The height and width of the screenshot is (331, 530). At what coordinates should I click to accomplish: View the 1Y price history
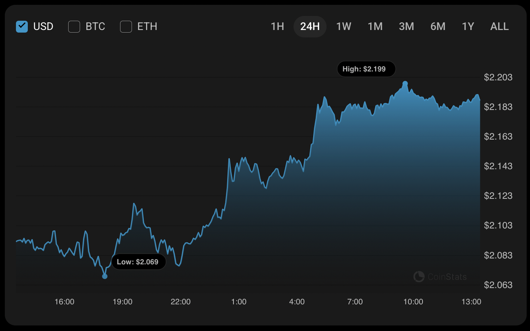pos(468,27)
